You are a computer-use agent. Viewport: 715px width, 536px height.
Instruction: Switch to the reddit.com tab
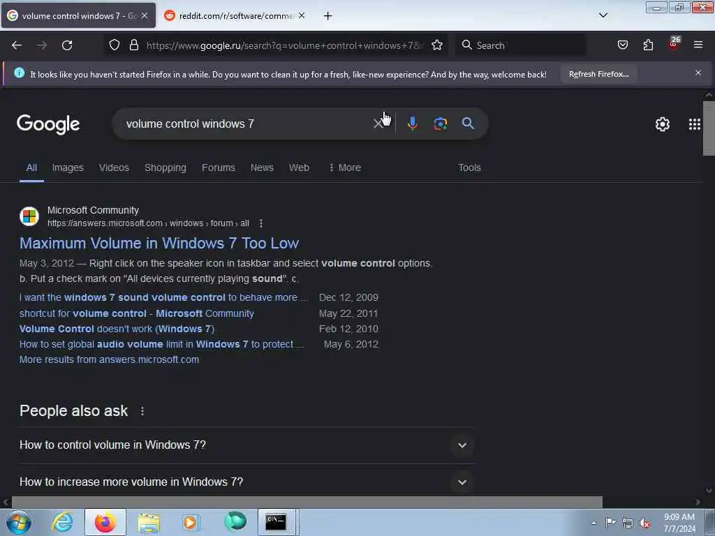pos(235,16)
